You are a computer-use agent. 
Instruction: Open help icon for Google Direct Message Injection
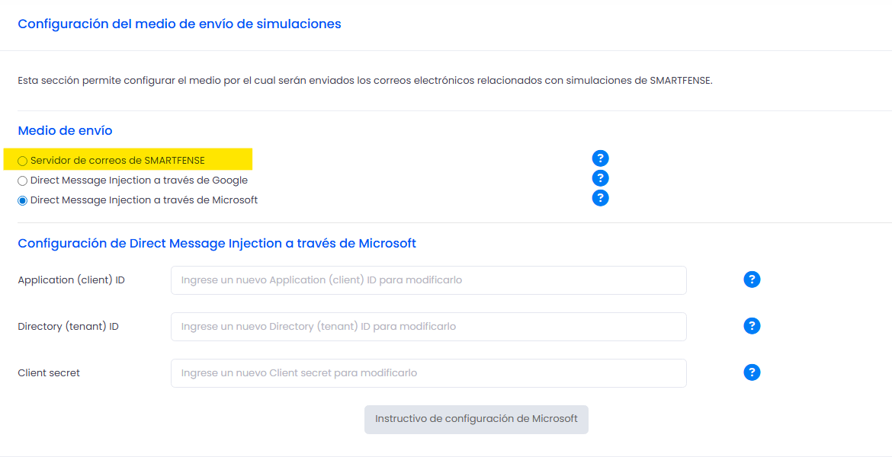(600, 178)
